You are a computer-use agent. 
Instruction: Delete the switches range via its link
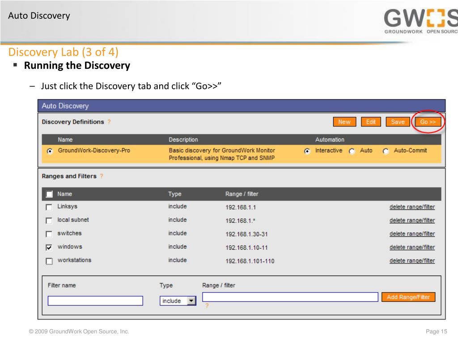coord(412,234)
